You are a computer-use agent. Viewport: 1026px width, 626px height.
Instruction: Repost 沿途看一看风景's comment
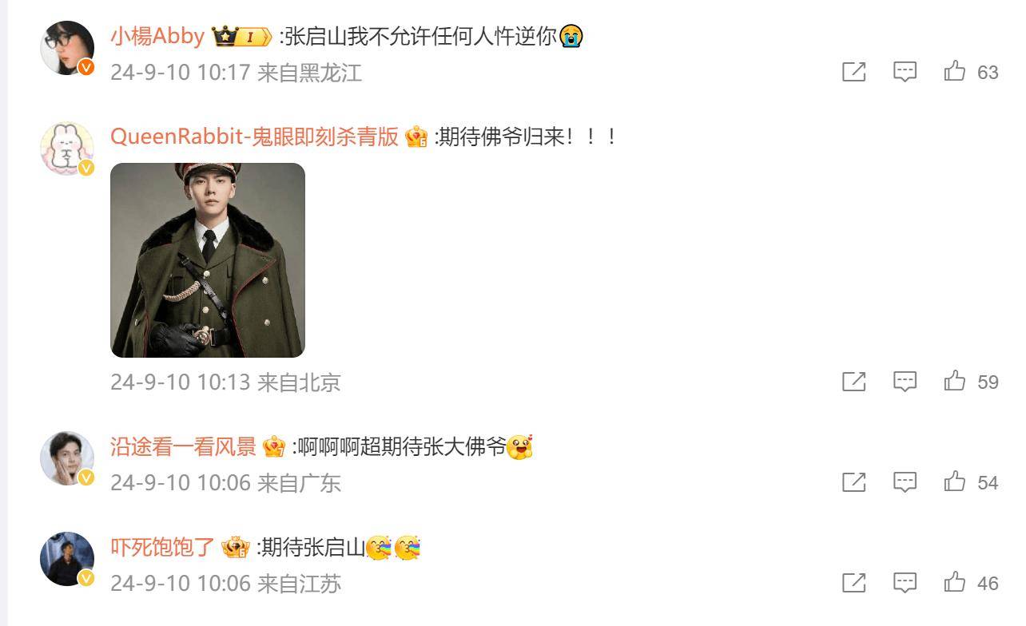tap(854, 482)
